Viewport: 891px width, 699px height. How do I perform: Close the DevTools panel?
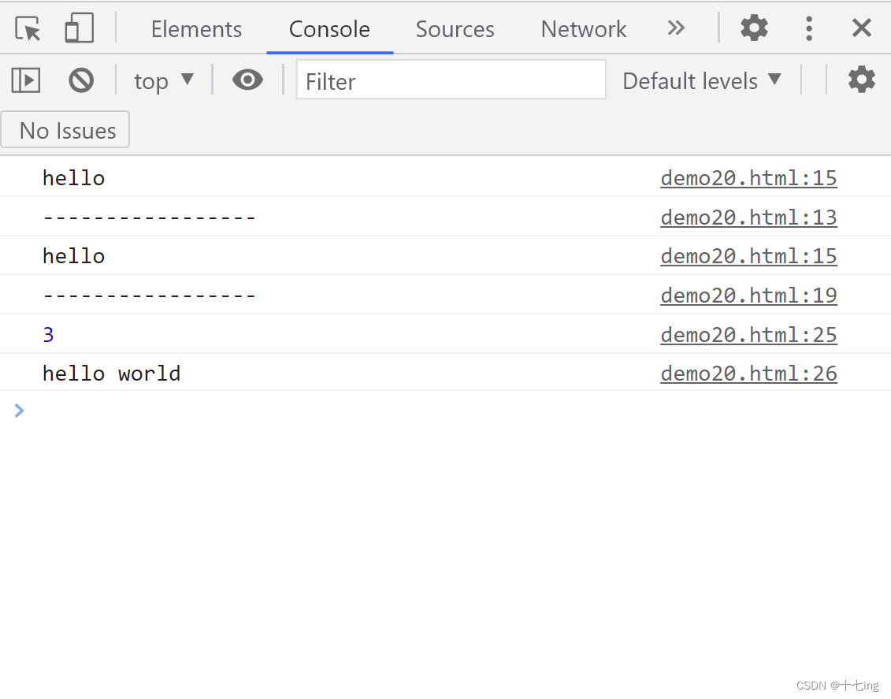861,28
